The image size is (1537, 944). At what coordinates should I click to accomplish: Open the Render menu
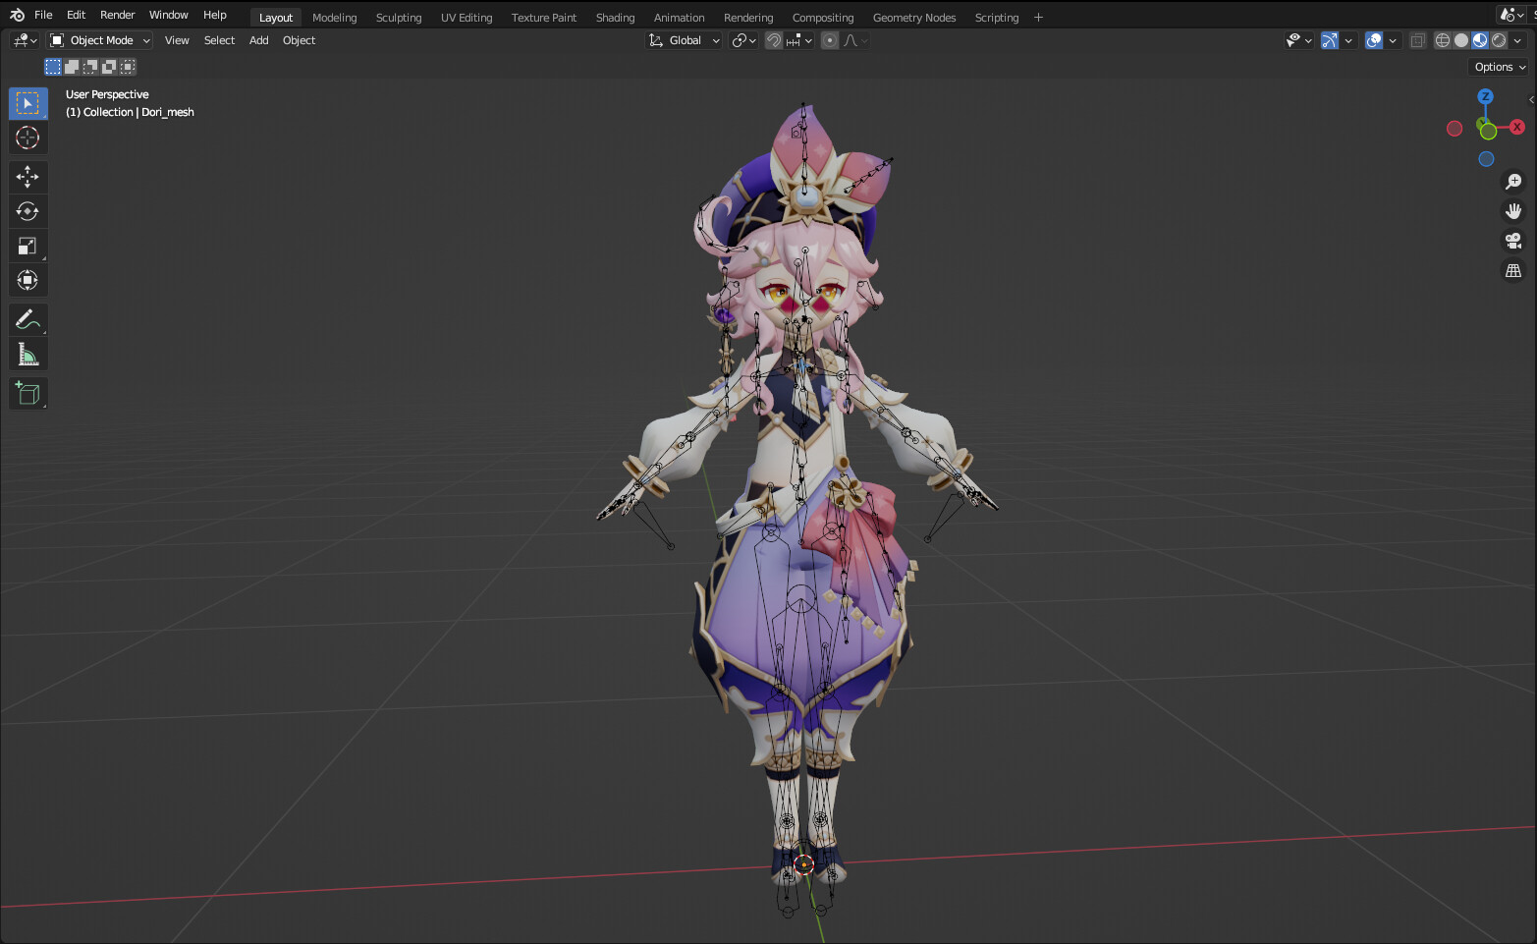tap(117, 15)
